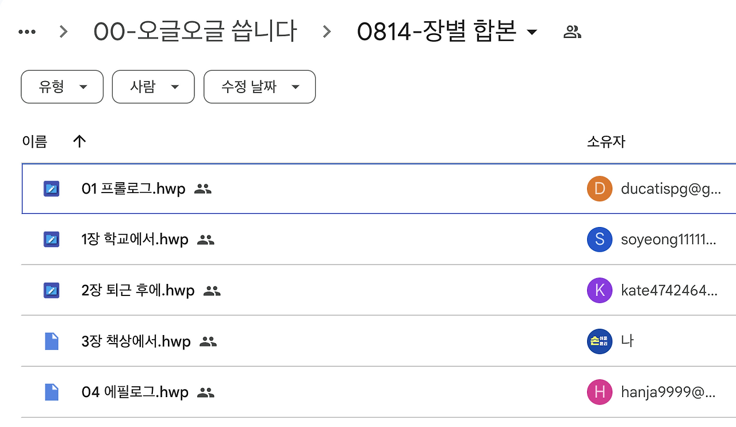The height and width of the screenshot is (427, 736).
Task: Toggle sort direction arrow next to 이름
Action: point(80,141)
